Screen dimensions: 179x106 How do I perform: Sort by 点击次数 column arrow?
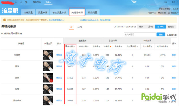tap(88, 47)
